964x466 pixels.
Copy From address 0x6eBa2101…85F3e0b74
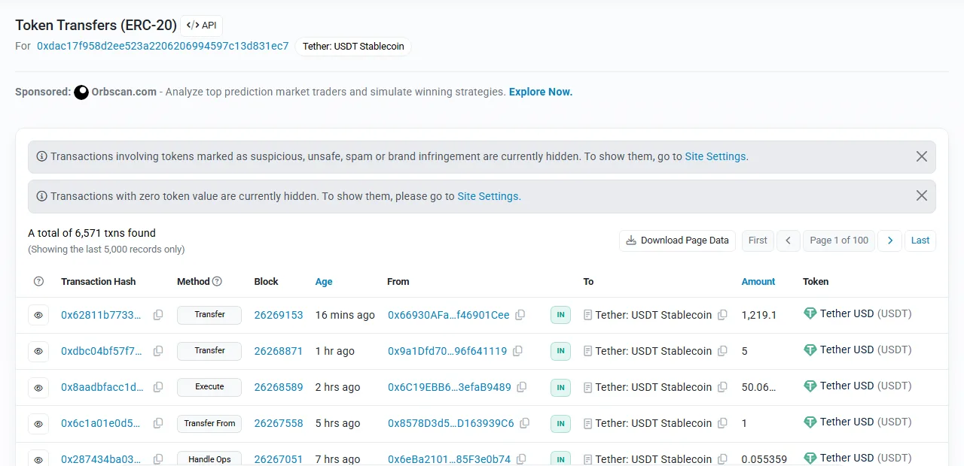pos(522,458)
